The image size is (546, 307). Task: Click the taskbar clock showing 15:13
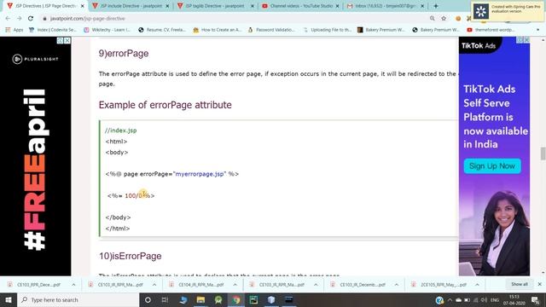coord(514,299)
